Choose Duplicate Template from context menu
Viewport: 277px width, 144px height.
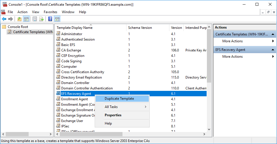pyautogui.click(x=122, y=99)
